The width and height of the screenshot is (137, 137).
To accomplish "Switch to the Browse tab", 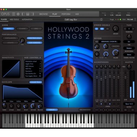I will [x=43, y=14].
